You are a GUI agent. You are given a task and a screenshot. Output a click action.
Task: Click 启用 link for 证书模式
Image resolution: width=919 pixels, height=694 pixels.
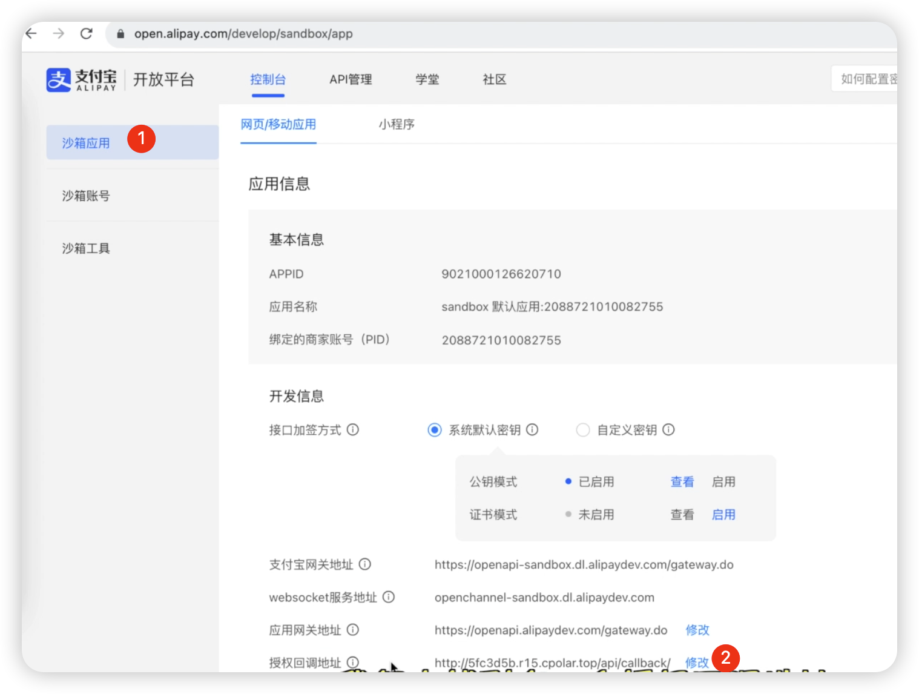tap(723, 514)
